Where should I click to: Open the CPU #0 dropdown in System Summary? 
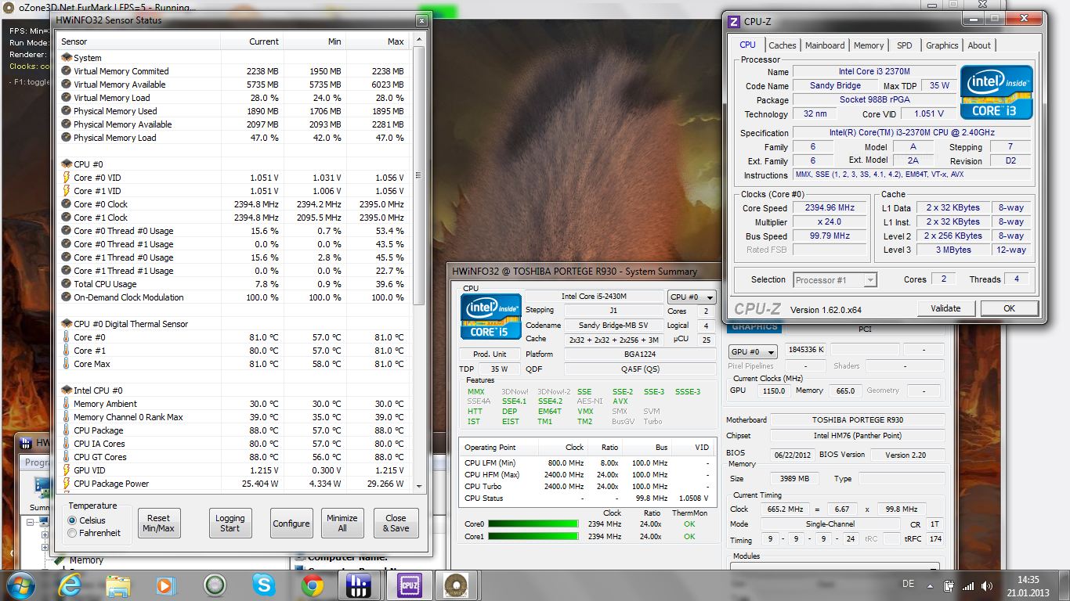[x=691, y=297]
